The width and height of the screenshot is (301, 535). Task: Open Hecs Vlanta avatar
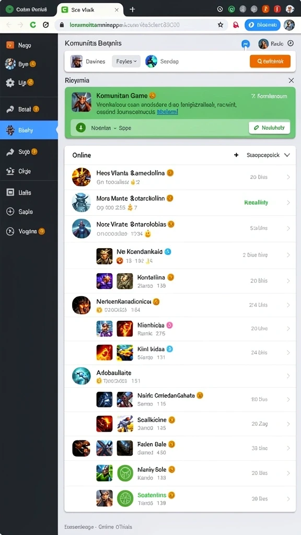coord(82,177)
